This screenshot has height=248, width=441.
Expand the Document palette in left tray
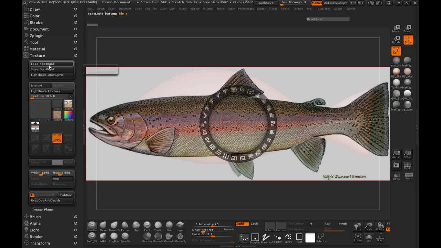click(39, 29)
